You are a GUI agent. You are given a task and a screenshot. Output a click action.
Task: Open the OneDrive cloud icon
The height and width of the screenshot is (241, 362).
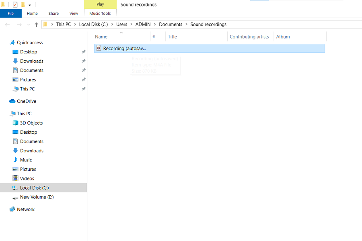coord(12,101)
